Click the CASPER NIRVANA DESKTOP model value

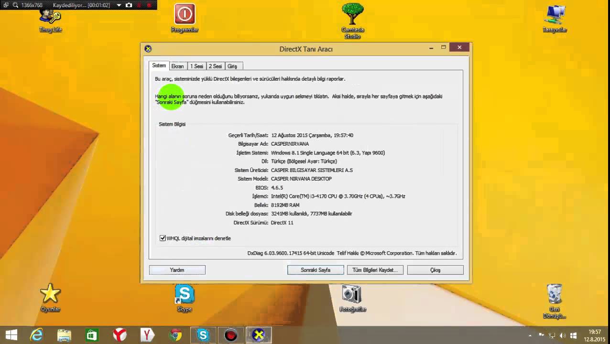[x=301, y=179]
